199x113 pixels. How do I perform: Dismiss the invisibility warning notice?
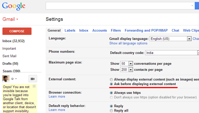pyautogui.click(x=34, y=86)
